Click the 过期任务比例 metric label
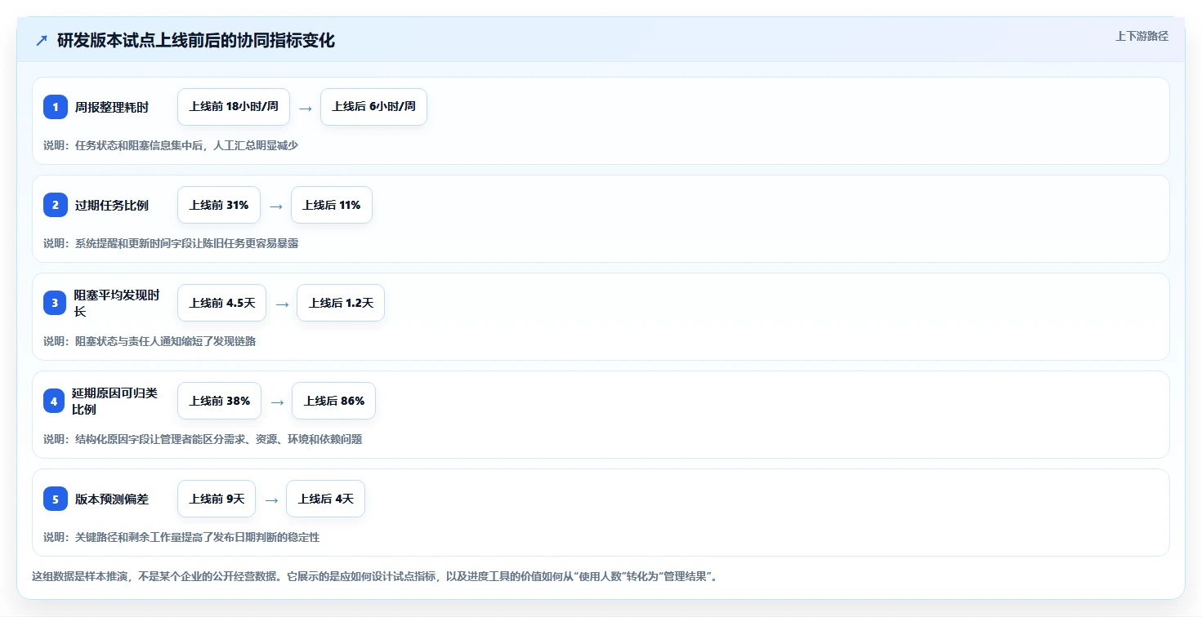The height and width of the screenshot is (617, 1202). tap(112, 205)
